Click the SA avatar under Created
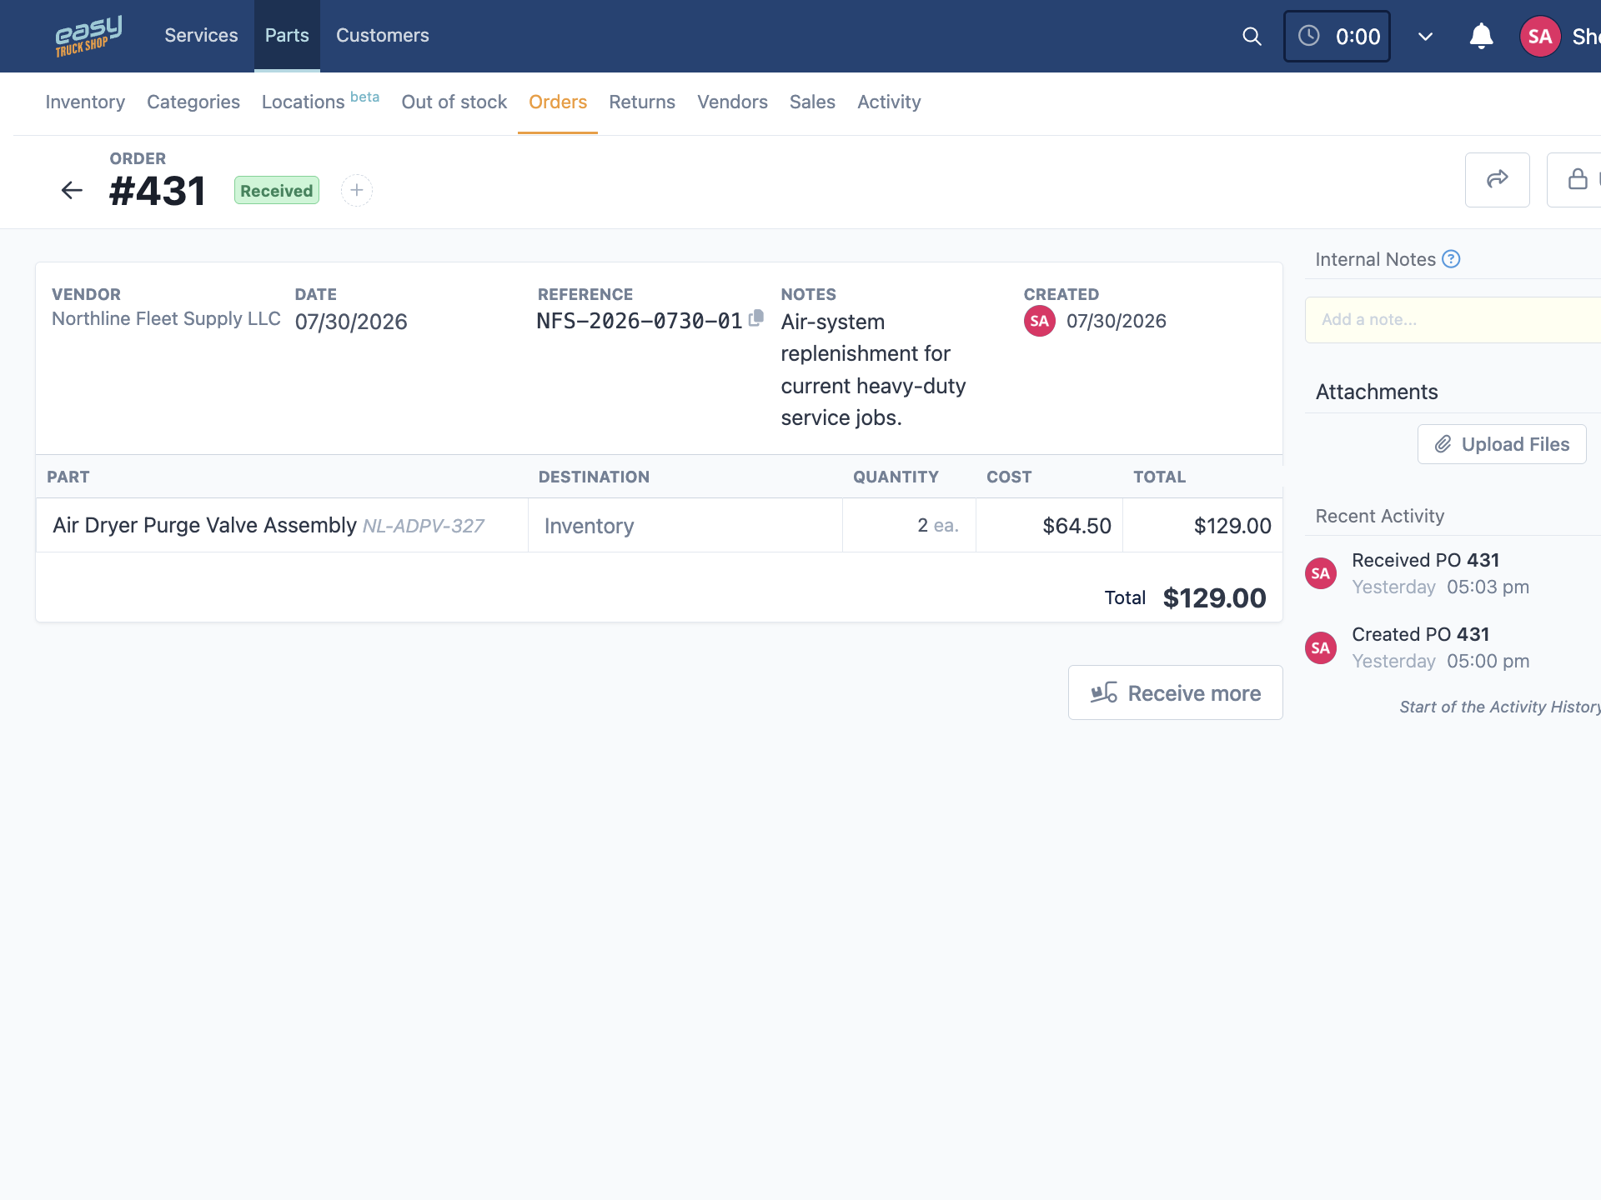The width and height of the screenshot is (1601, 1200). (1039, 321)
